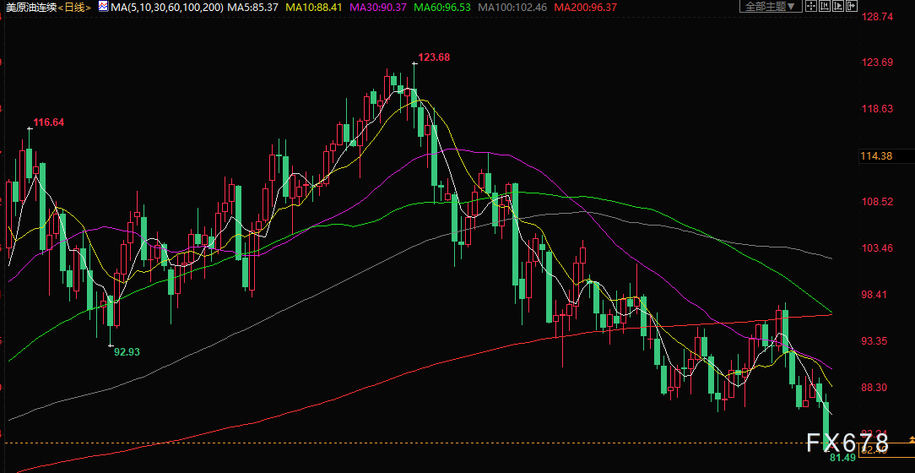Image resolution: width=915 pixels, height=473 pixels.
Task: Click the 128.74 axis price
Action: pyautogui.click(x=877, y=16)
